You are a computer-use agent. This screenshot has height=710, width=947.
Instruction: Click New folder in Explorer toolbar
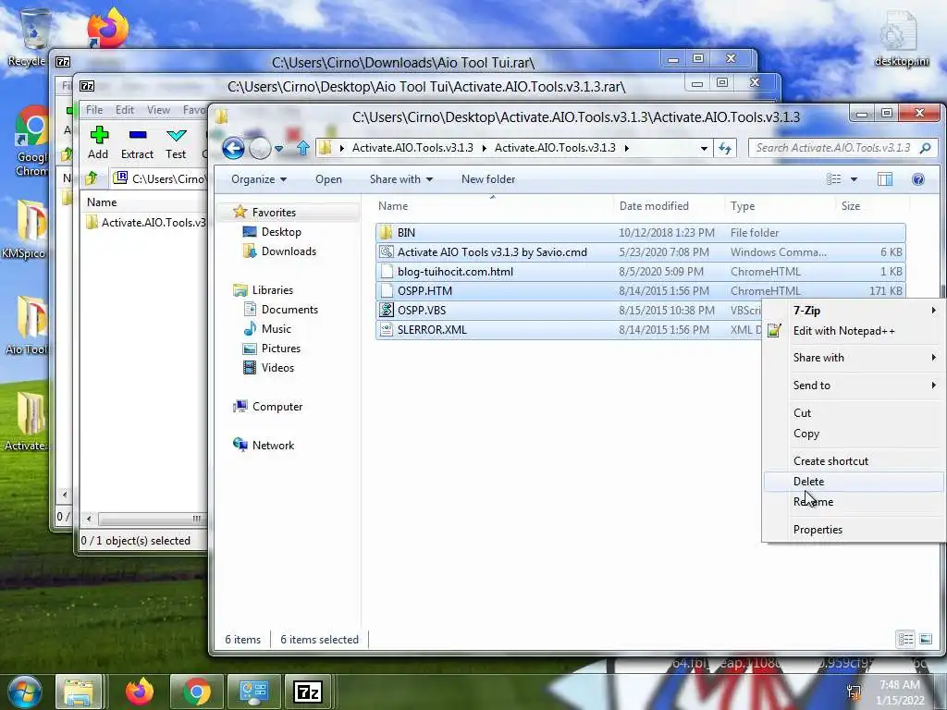pyautogui.click(x=488, y=179)
